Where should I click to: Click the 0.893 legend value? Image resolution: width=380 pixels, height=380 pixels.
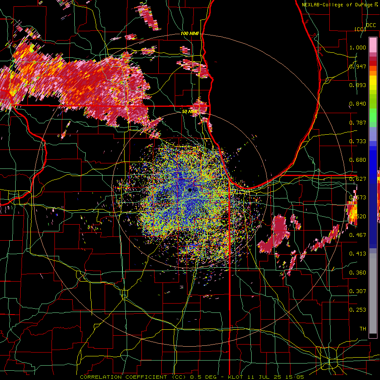point(358,85)
